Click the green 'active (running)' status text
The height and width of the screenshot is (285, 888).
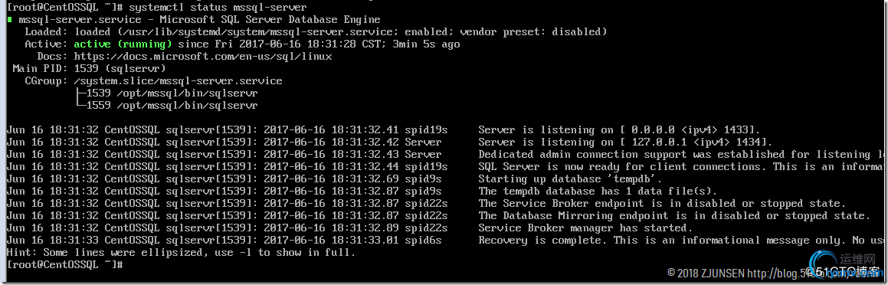click(x=123, y=44)
